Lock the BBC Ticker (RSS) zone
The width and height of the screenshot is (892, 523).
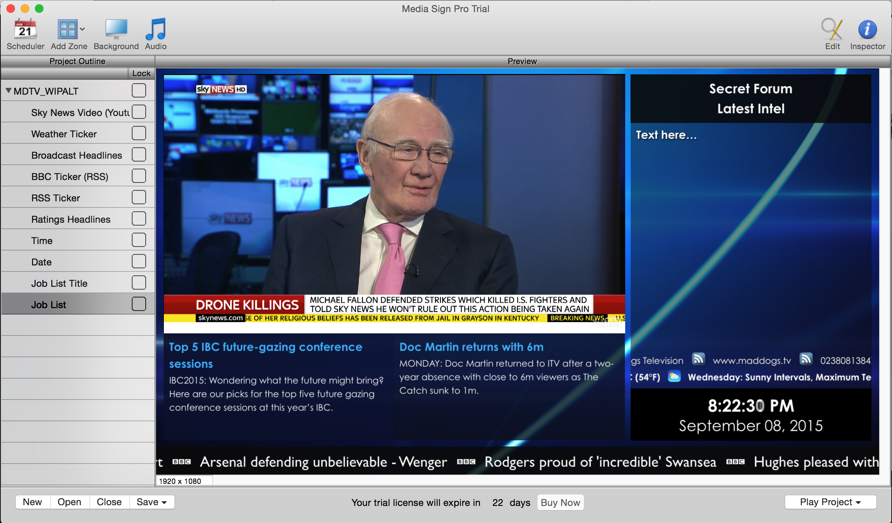pos(139,176)
